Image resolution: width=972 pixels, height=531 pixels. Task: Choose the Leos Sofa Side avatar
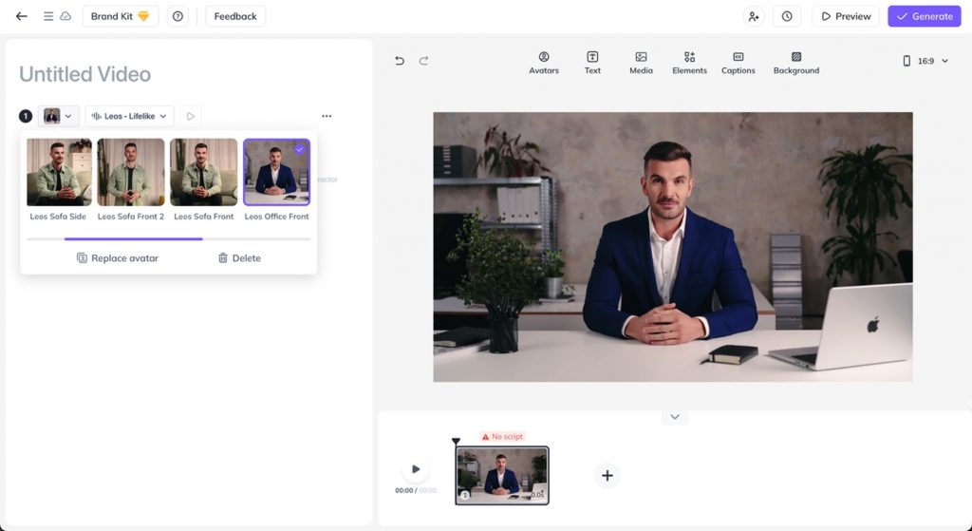59,173
